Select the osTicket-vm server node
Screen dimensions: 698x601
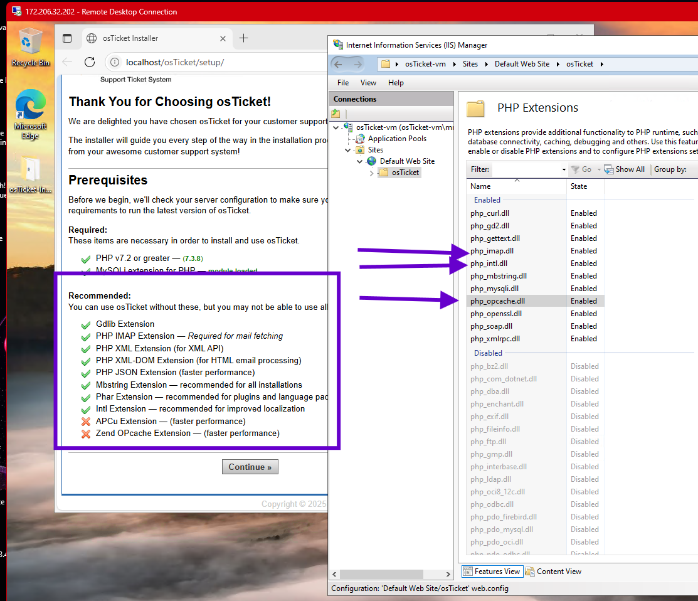pyautogui.click(x=398, y=127)
